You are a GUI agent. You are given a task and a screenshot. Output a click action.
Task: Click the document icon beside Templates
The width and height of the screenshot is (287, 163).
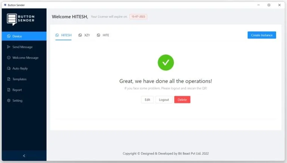point(9,79)
